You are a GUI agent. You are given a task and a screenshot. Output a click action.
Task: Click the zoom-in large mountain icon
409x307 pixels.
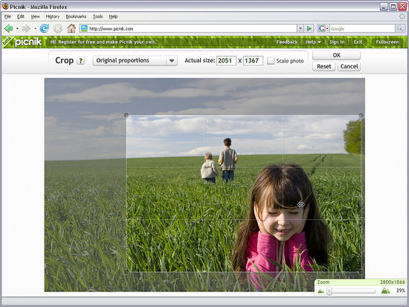385,291
